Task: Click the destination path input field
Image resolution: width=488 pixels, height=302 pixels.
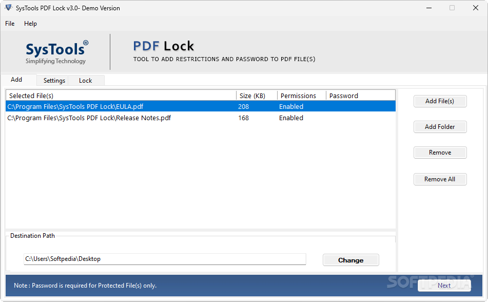Action: point(165,259)
